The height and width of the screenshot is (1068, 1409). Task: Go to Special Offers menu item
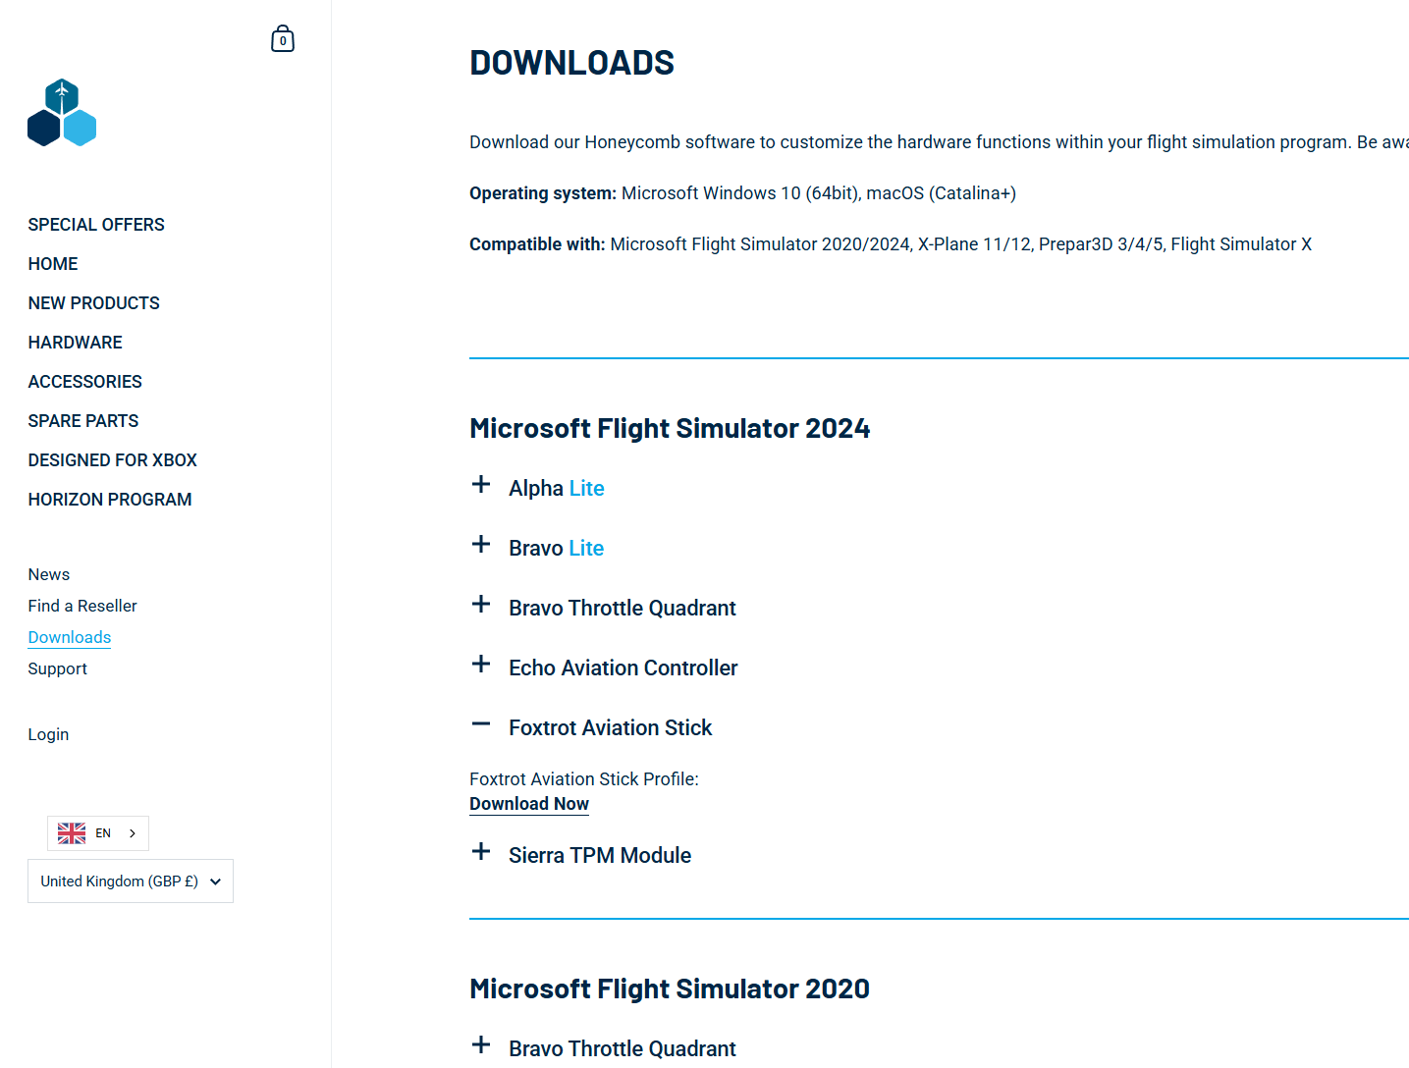click(x=96, y=225)
